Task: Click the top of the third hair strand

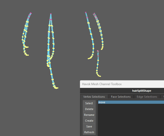Action: click(x=86, y=12)
